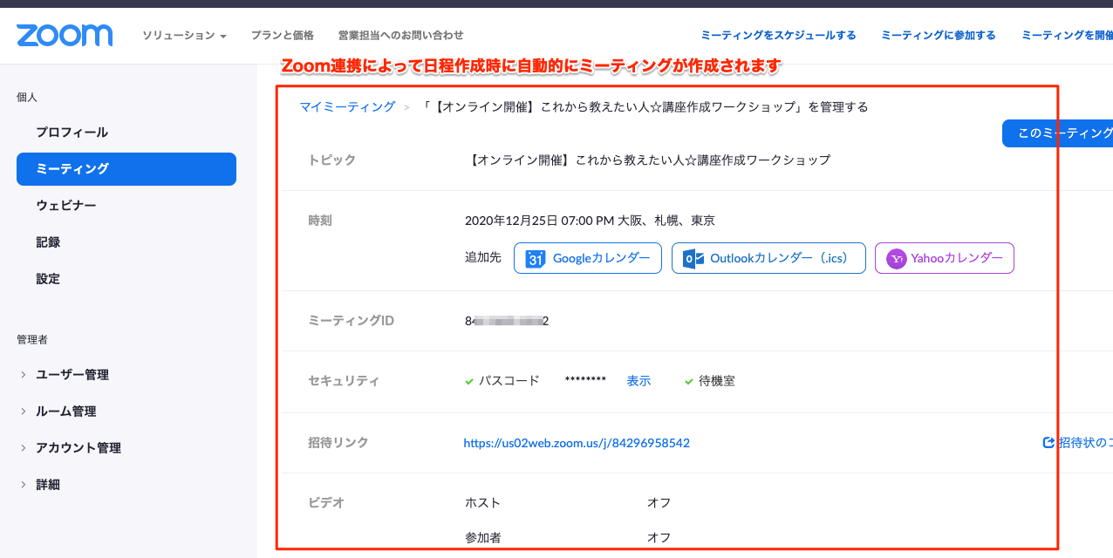Click the green passcode checkmark

(x=469, y=381)
